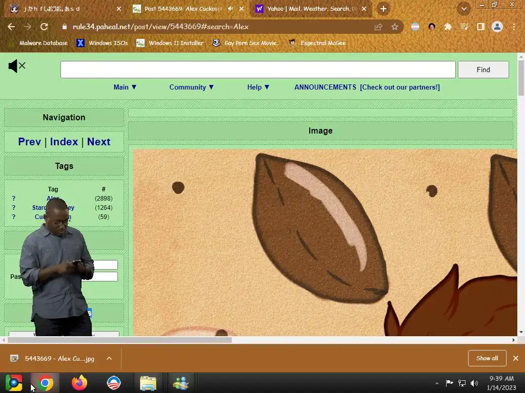Click the vertical scrollbar down arrow
The image size is (525, 393).
point(521,332)
